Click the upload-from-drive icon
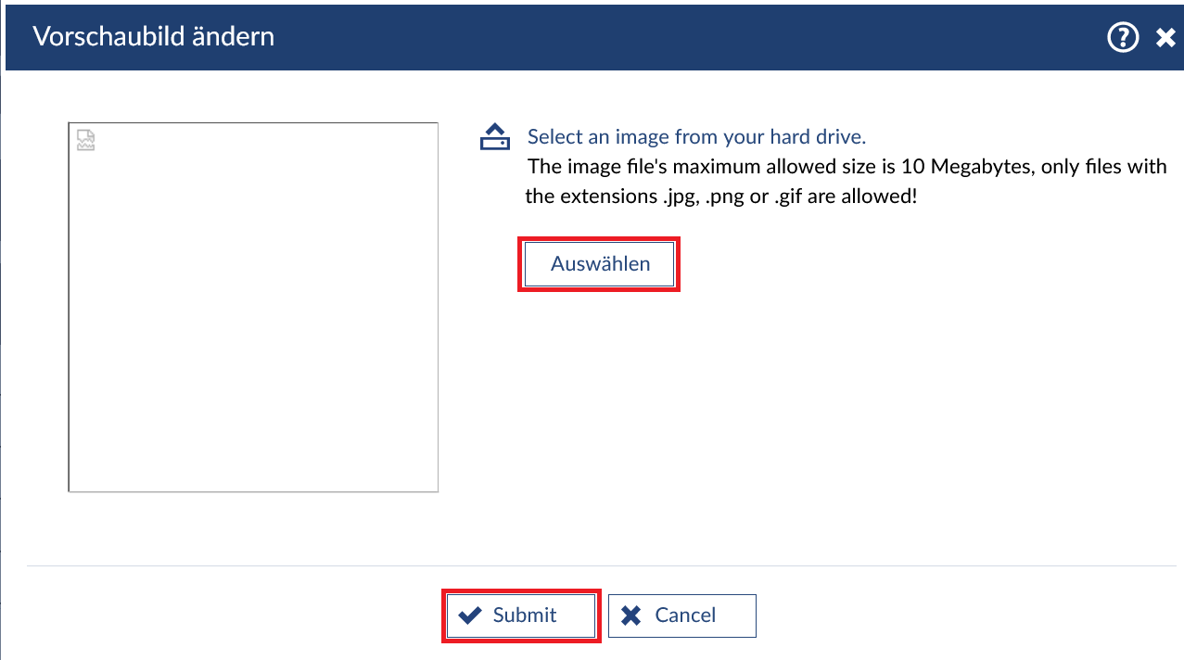This screenshot has width=1184, height=660. pos(494,137)
